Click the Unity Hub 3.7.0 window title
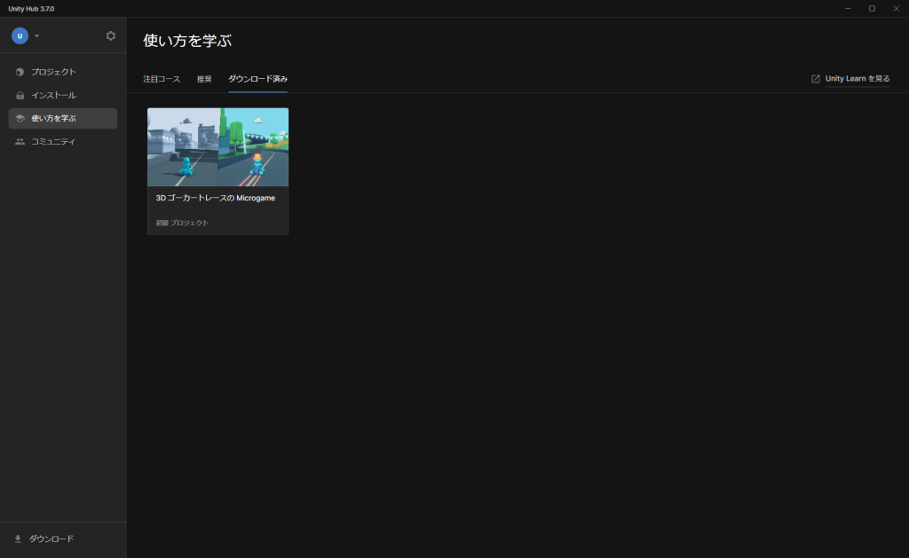Image resolution: width=909 pixels, height=558 pixels. 31,9
